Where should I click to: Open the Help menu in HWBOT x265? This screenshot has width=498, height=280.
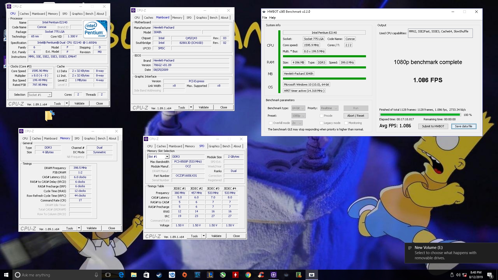pos(272,18)
